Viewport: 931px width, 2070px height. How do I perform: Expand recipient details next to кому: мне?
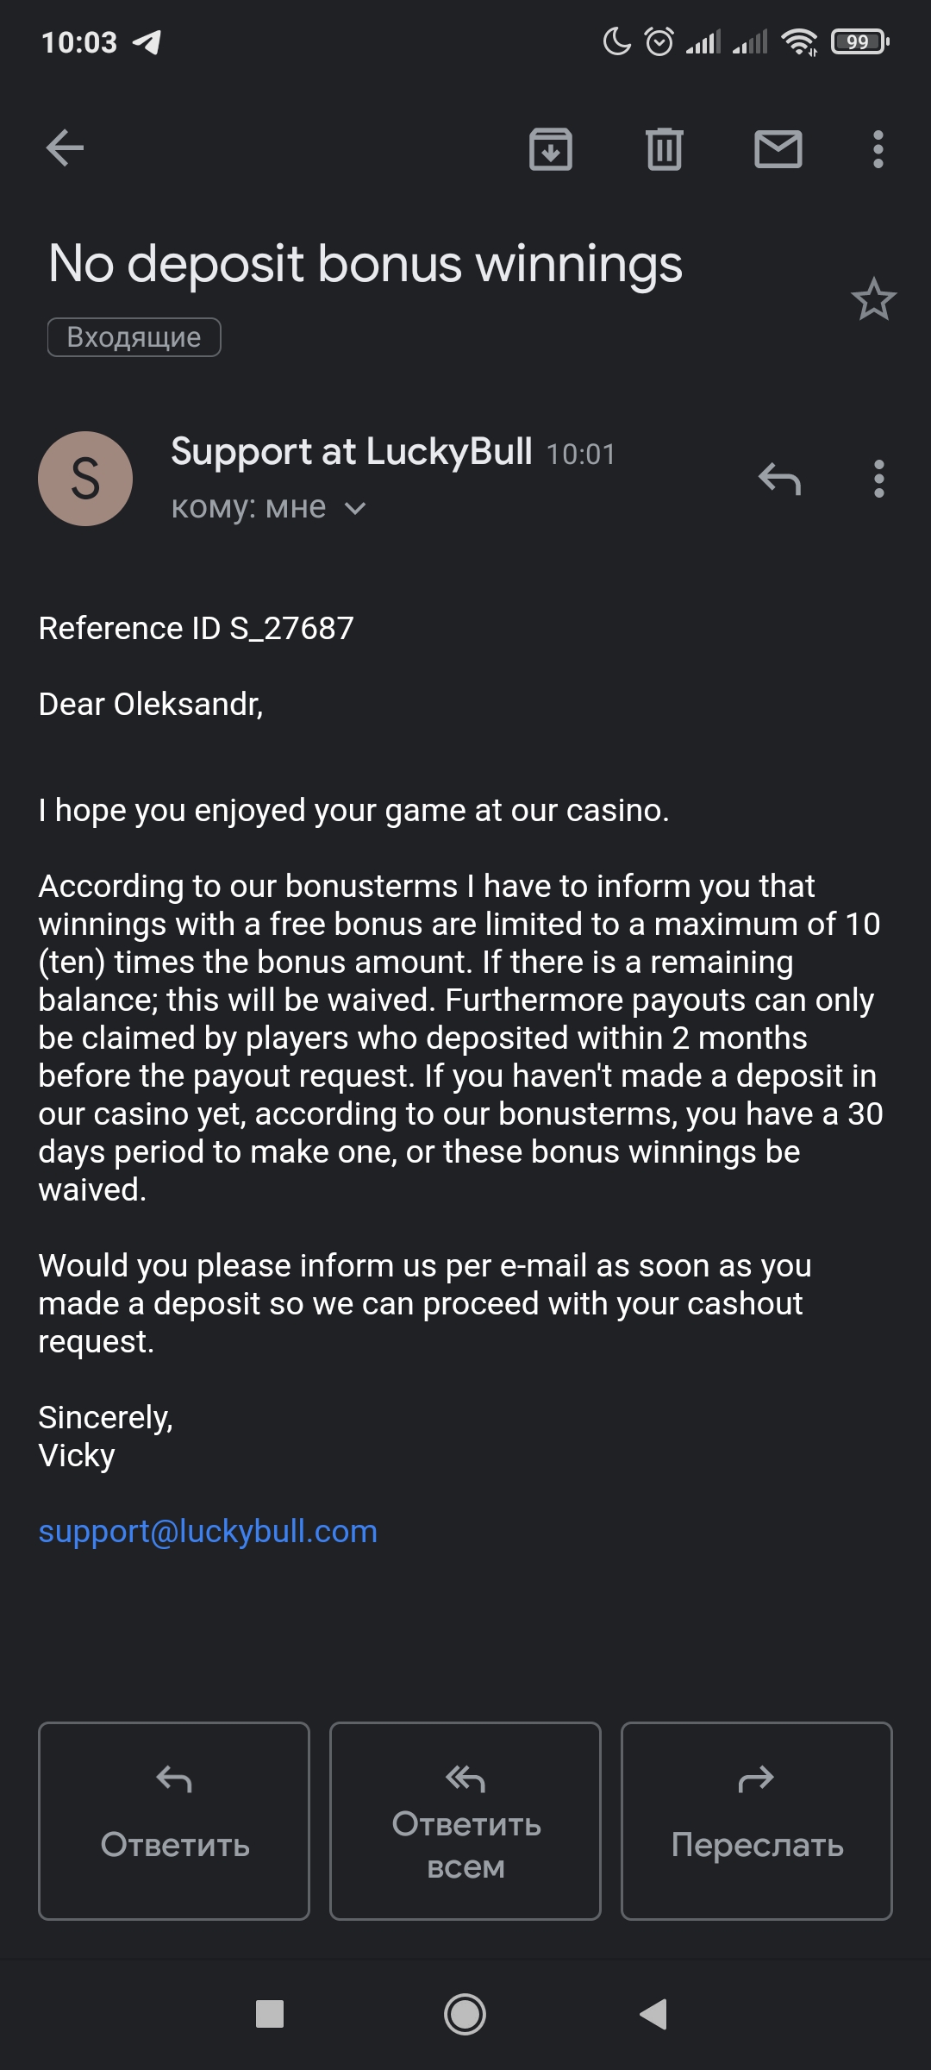click(x=355, y=508)
